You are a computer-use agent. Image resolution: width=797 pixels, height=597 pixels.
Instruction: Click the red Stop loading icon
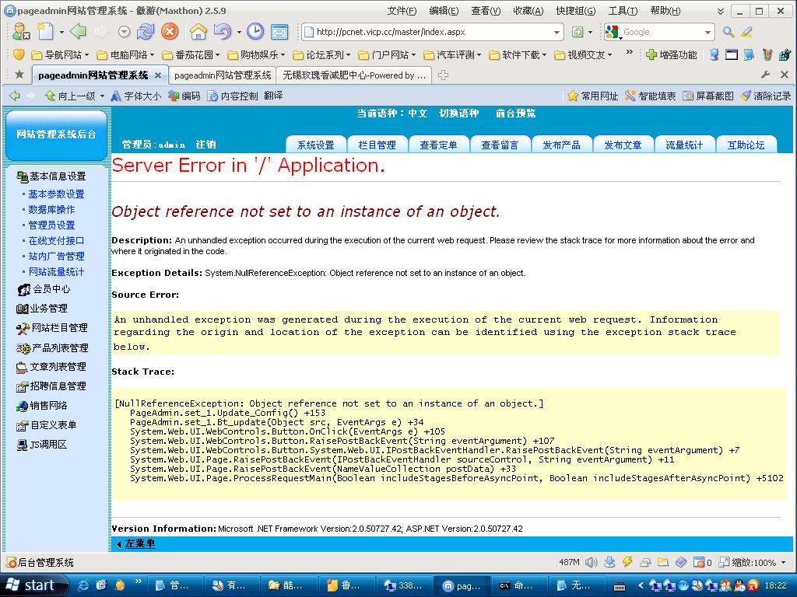click(169, 32)
